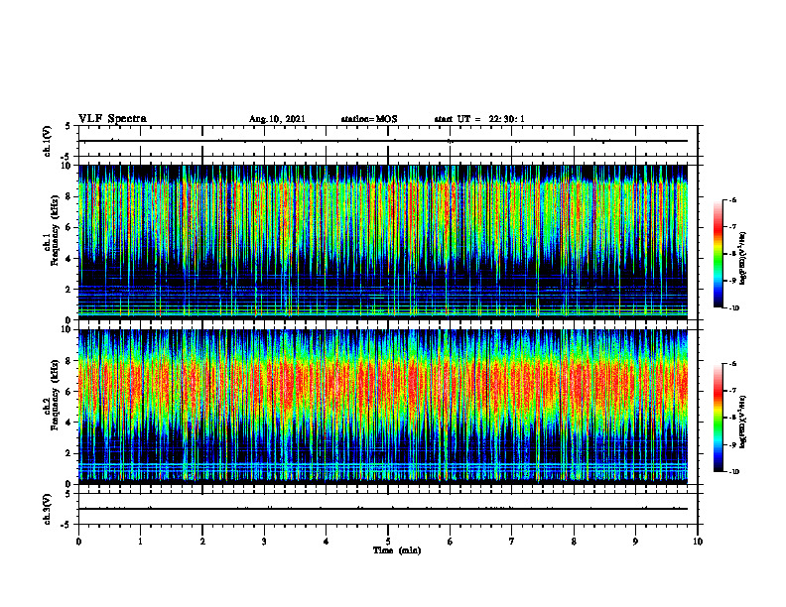This screenshot has width=786, height=607.
Task: Click the ch.2 spectrogram panel
Action: point(383,407)
